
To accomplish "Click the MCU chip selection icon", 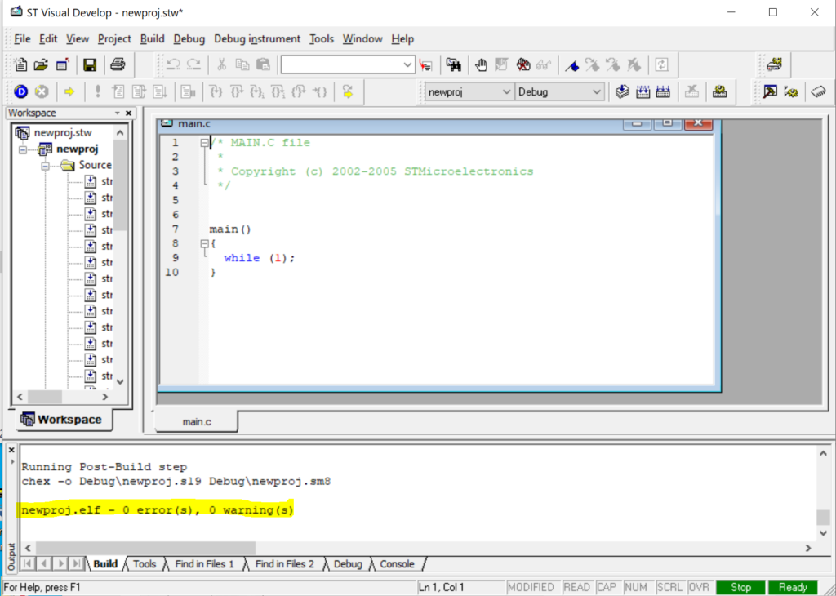I will click(x=819, y=91).
